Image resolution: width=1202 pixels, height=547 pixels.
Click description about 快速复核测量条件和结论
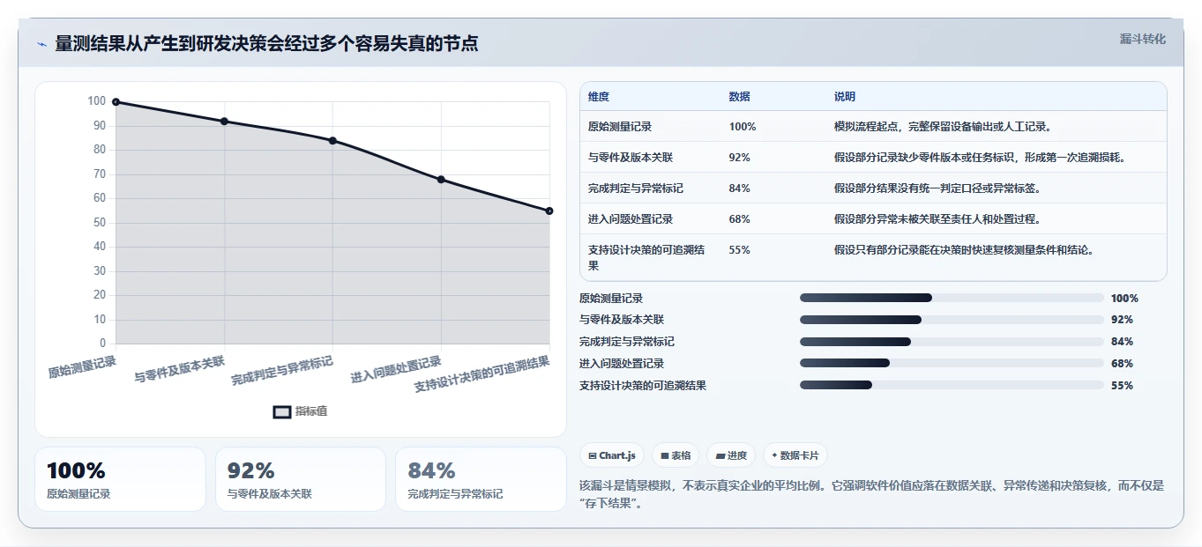pyautogui.click(x=964, y=250)
